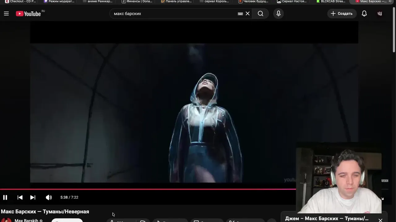This screenshot has width=396, height=222.
Task: Switch to the Checkout - CD browser tab
Action: [20, 2]
